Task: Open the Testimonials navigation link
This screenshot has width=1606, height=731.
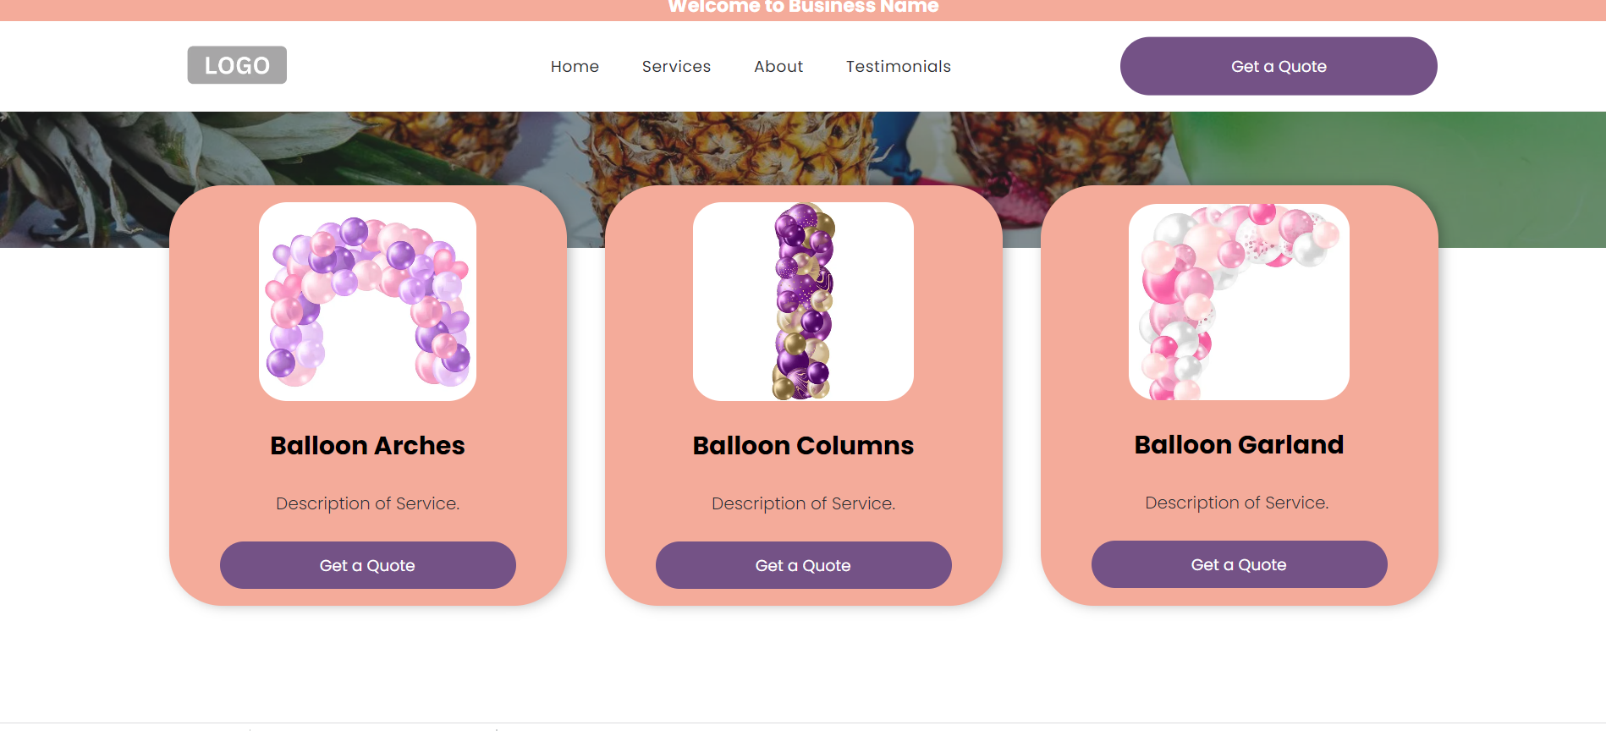Action: 898,66
